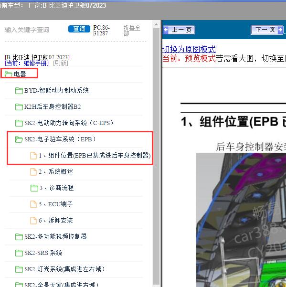Image resolution: width=286 pixels, height=287 pixels.
Task: Click 折叠全部 to collapse all
Action: click(x=132, y=31)
